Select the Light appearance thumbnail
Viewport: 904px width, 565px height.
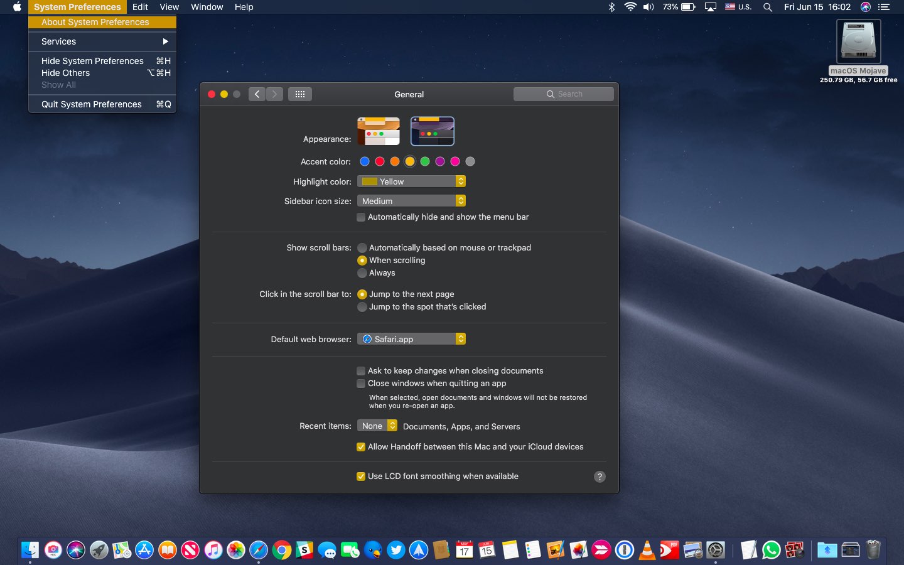379,131
